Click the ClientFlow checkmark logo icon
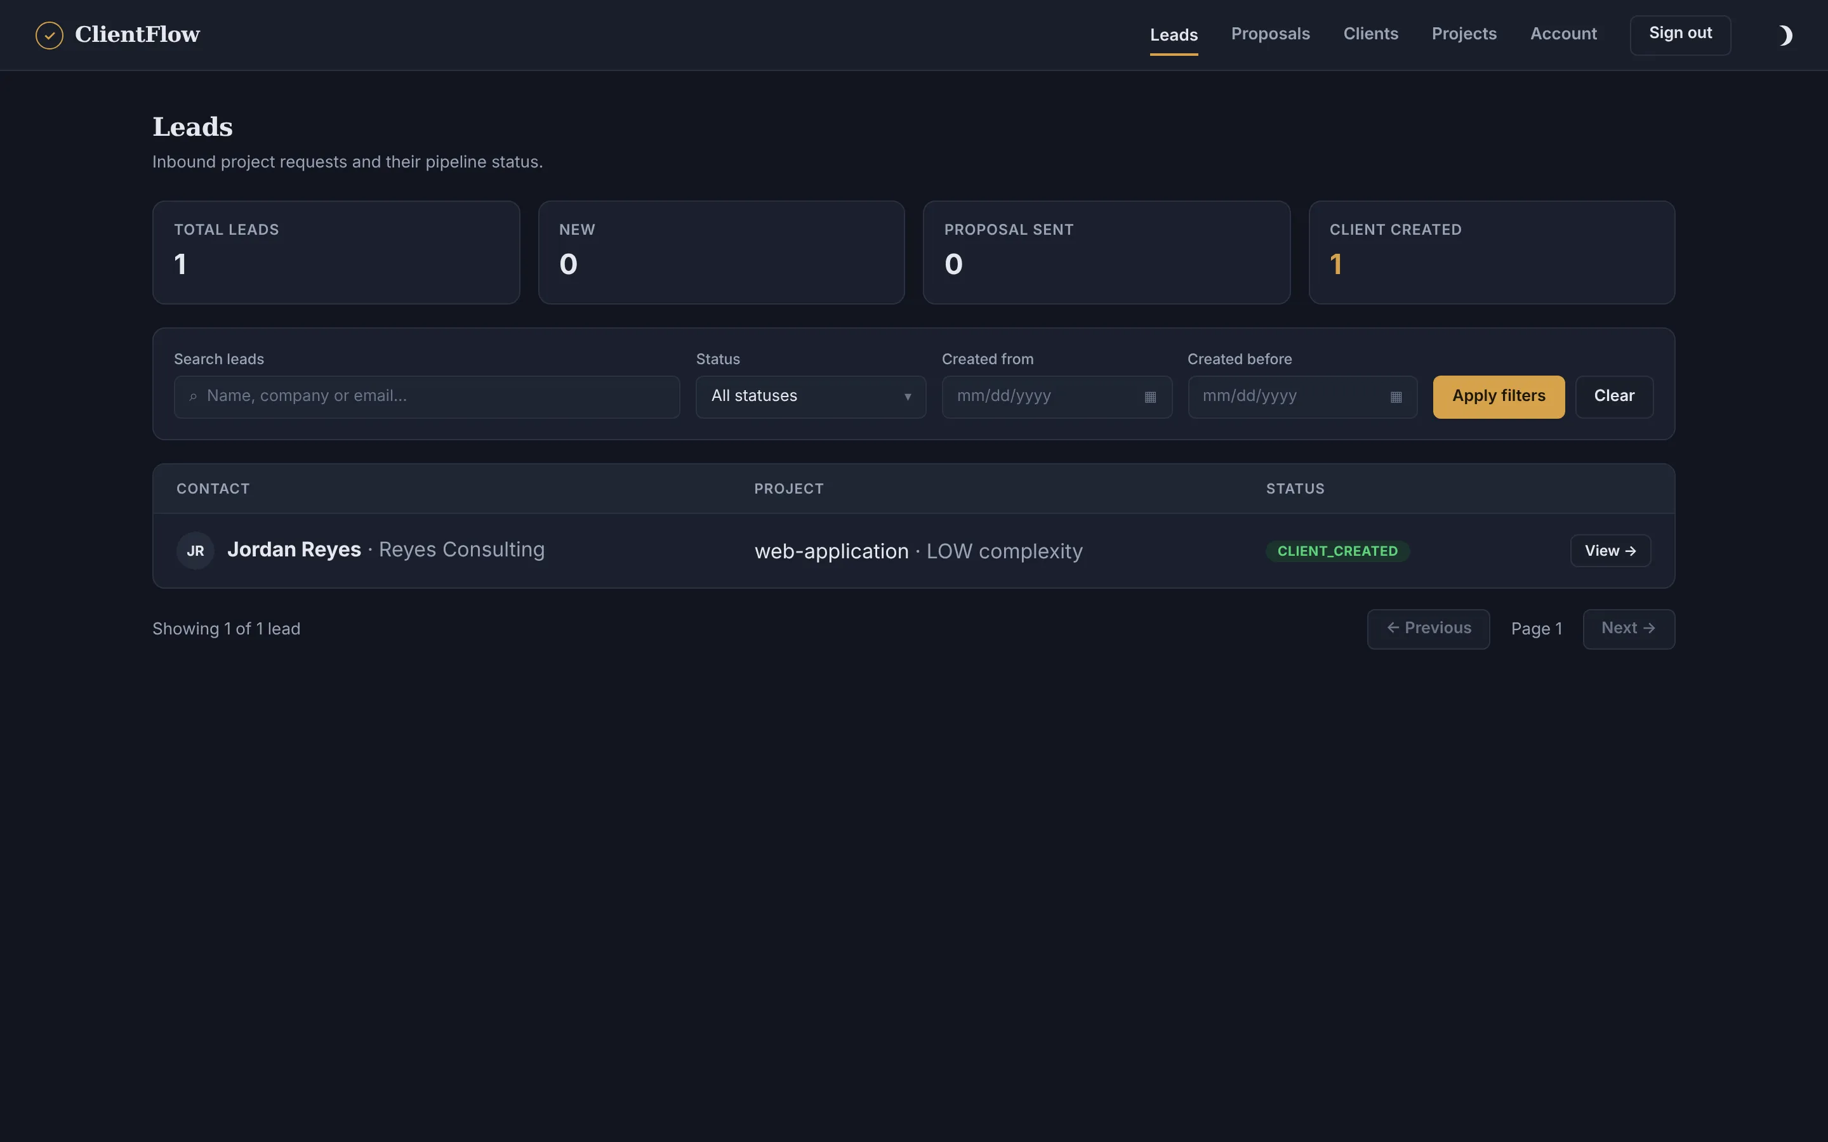1828x1142 pixels. coord(49,35)
